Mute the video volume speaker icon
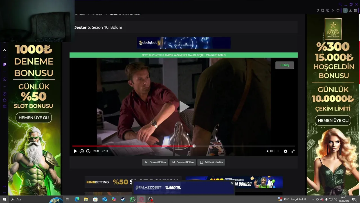The image size is (360, 203). (267, 151)
